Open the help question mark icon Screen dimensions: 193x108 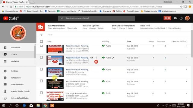[181, 18]
